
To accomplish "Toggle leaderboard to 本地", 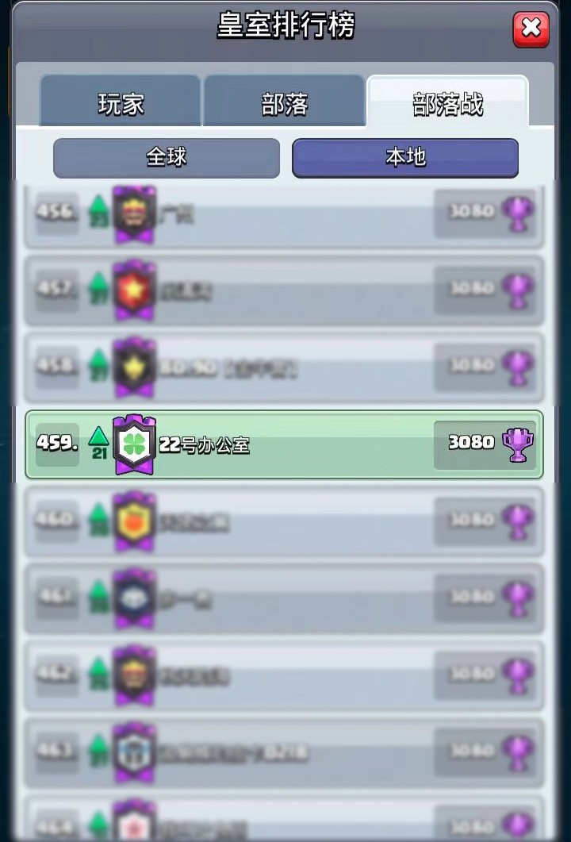I will [405, 158].
